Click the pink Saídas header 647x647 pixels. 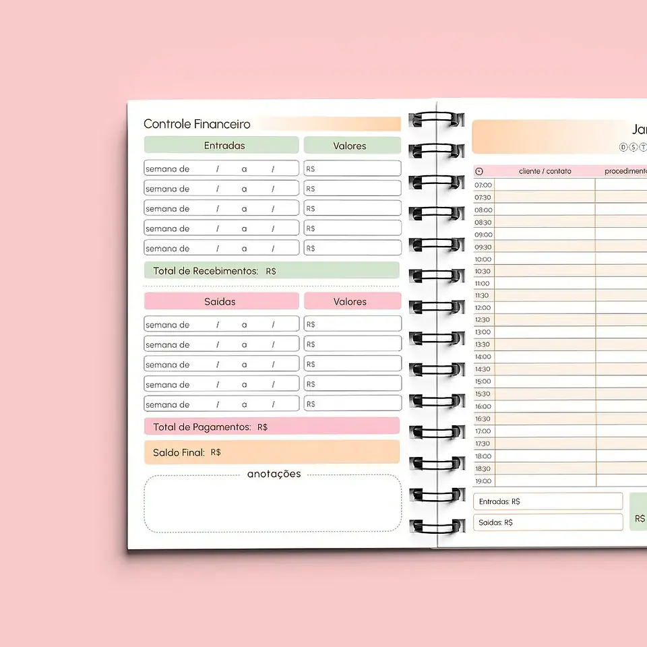click(221, 301)
